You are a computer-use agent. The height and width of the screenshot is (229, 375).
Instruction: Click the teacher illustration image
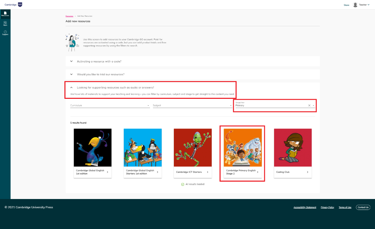coord(72,43)
